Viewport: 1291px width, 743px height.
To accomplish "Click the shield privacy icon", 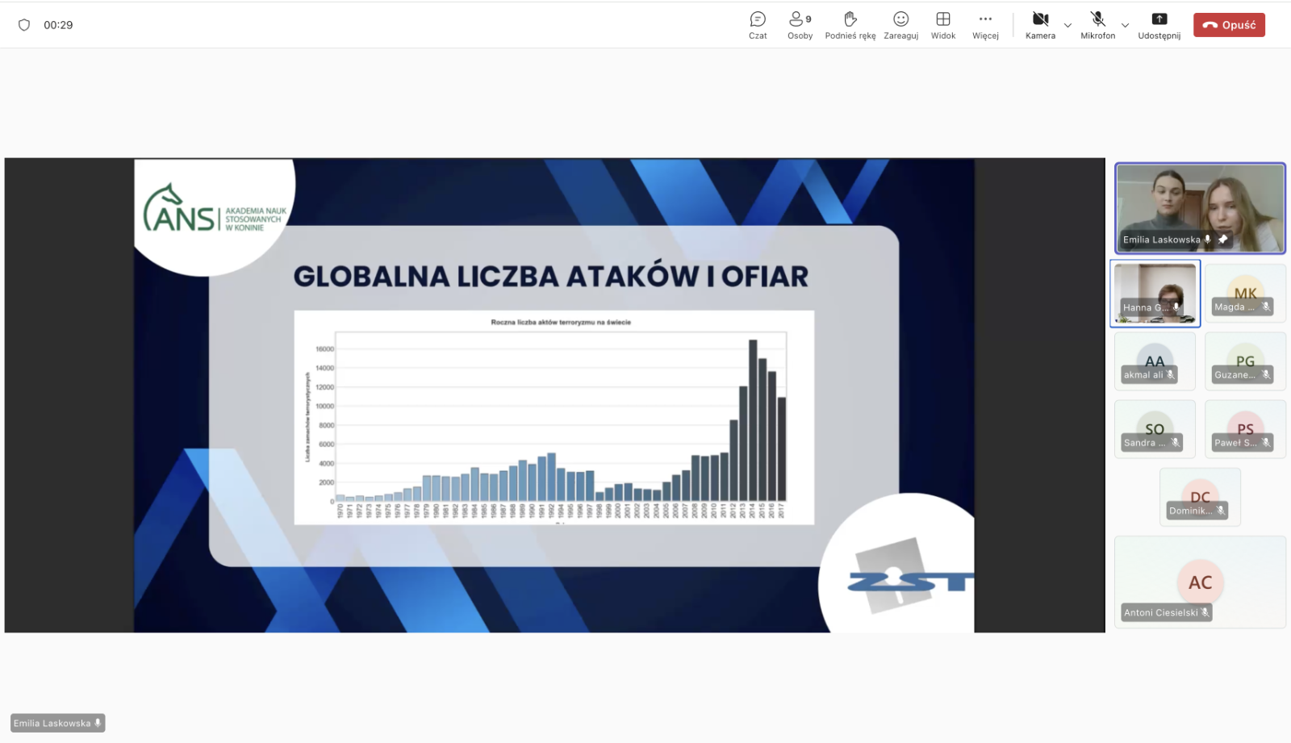I will pyautogui.click(x=24, y=25).
